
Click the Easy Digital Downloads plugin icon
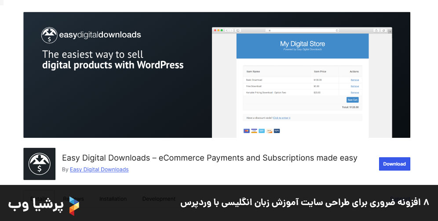(x=39, y=164)
